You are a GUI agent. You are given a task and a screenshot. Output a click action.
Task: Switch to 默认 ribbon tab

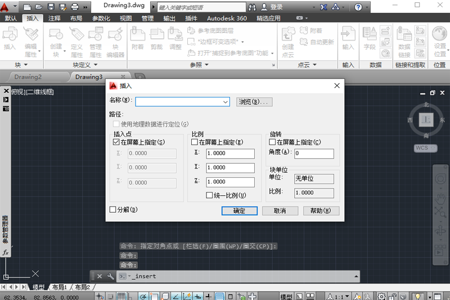coord(11,19)
